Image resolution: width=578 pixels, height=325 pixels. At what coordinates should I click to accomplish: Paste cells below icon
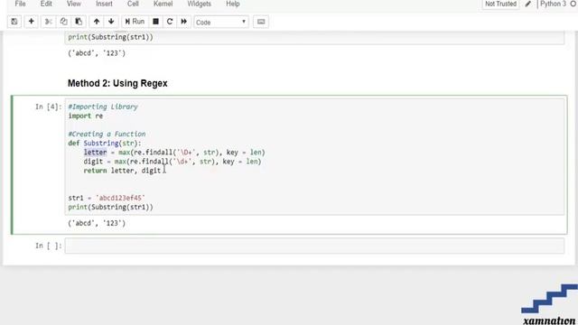79,22
